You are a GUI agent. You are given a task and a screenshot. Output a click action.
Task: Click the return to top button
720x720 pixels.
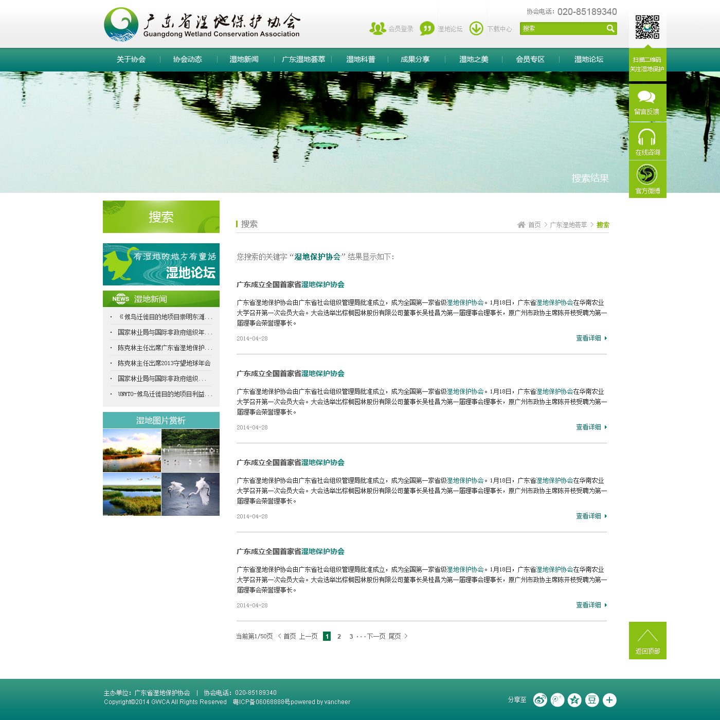click(x=647, y=640)
